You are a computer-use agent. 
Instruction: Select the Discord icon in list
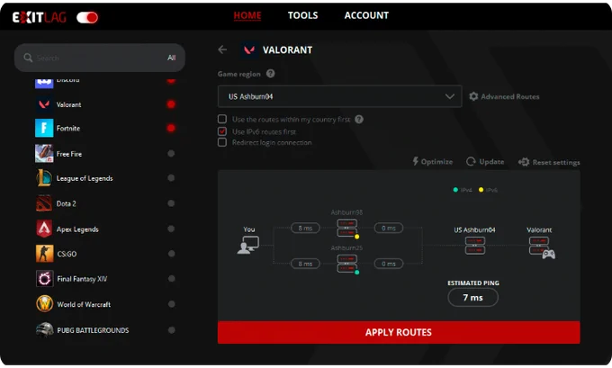pyautogui.click(x=44, y=83)
